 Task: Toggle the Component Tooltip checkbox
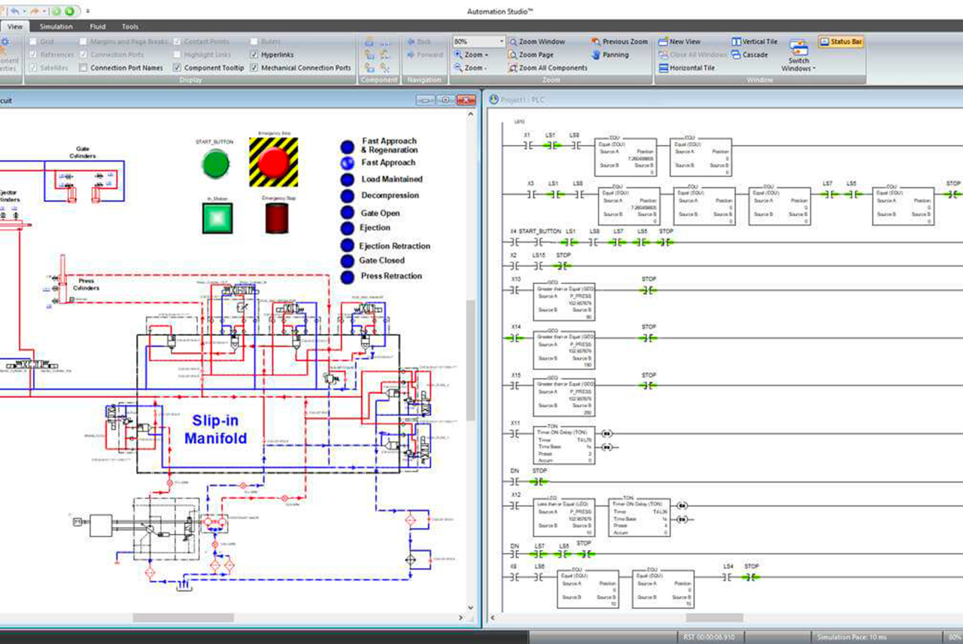click(178, 68)
